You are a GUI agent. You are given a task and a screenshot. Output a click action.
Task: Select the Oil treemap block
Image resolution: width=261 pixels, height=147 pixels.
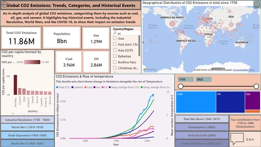click(230, 102)
